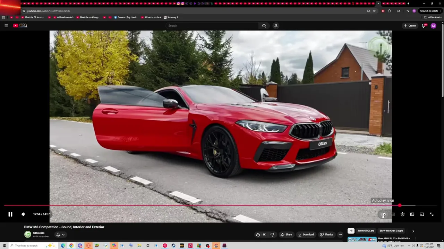Switch to theater mode
444x249 pixels.
point(412,214)
